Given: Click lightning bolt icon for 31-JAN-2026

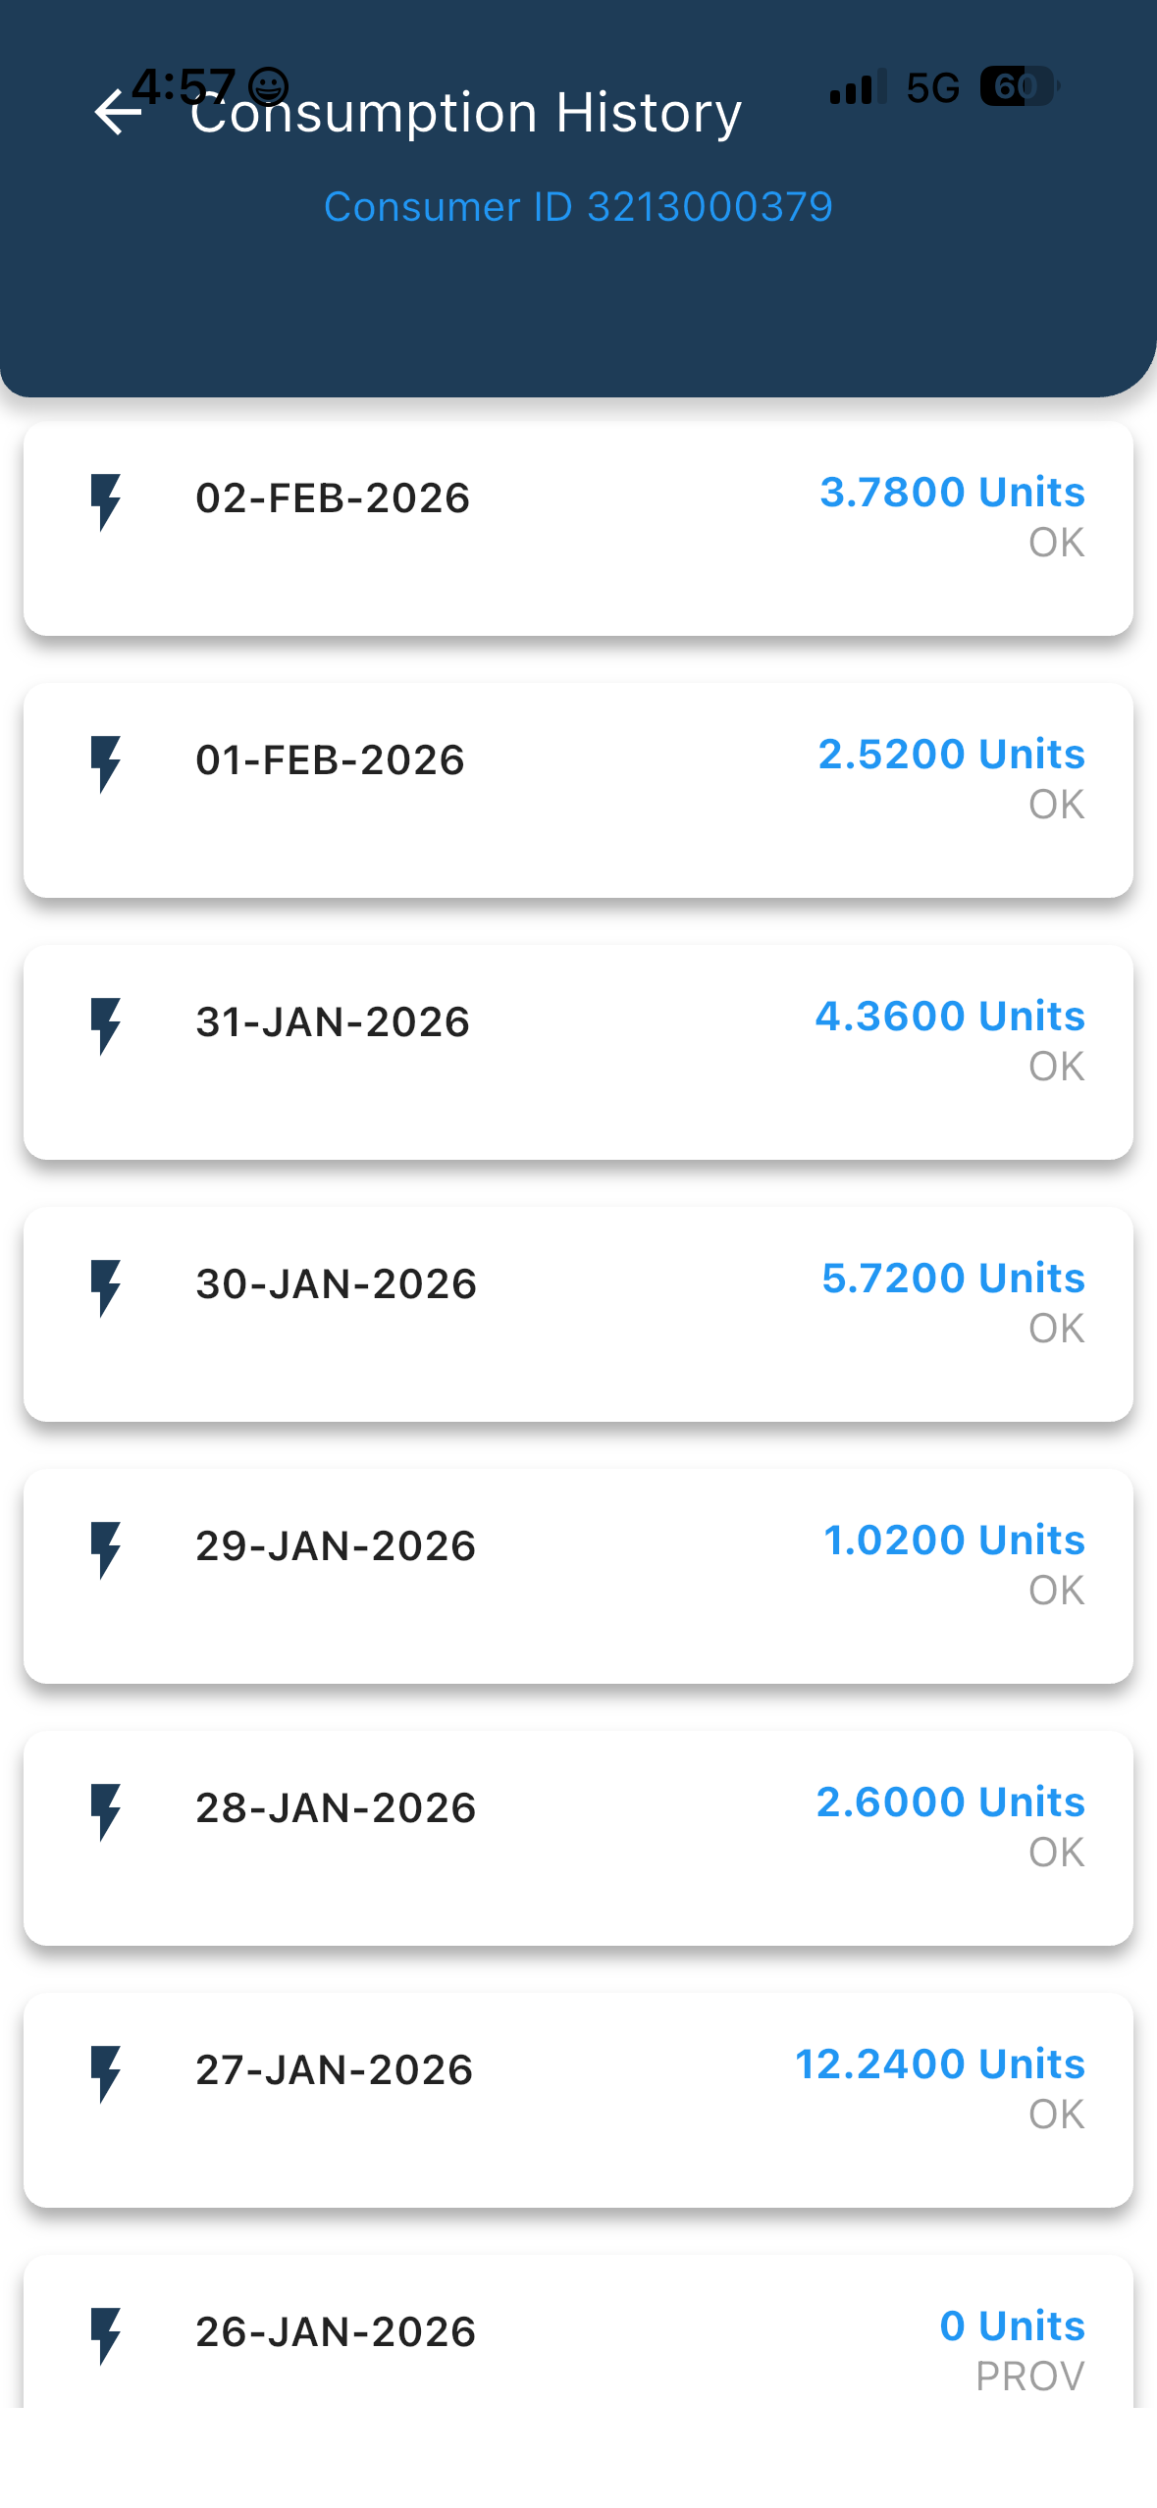Looking at the screenshot, I should click(105, 1026).
